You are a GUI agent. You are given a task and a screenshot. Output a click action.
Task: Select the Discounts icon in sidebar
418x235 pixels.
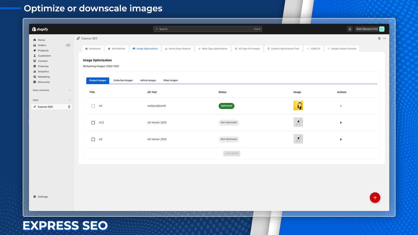(x=35, y=82)
